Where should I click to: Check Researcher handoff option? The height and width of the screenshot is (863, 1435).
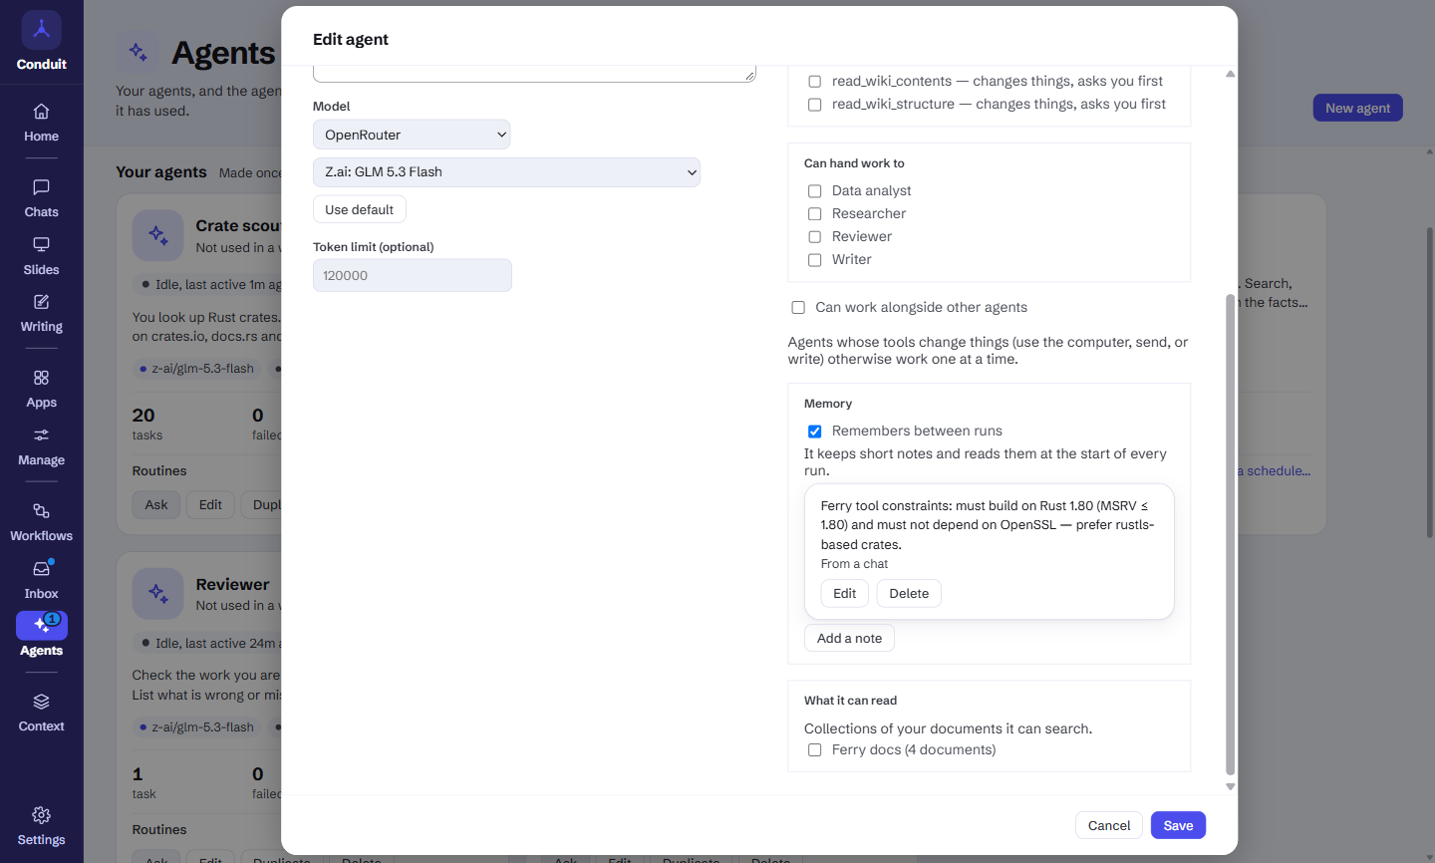[x=814, y=214]
